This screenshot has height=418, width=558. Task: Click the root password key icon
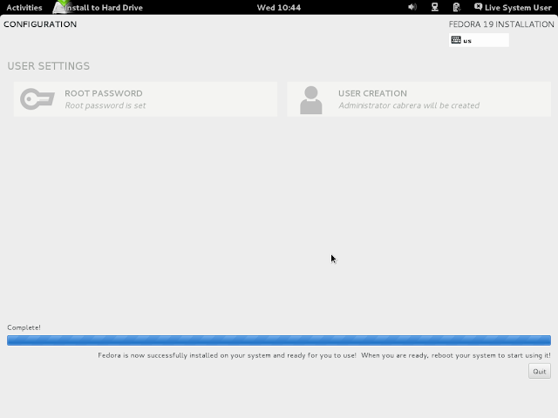(37, 98)
